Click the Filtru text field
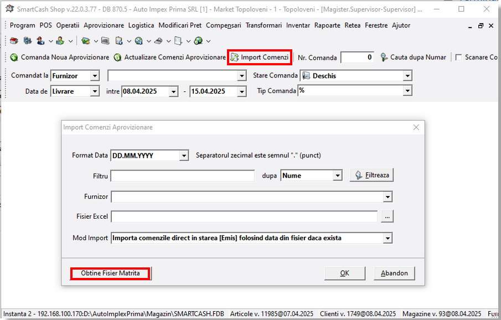501x320 pixels. pos(183,176)
